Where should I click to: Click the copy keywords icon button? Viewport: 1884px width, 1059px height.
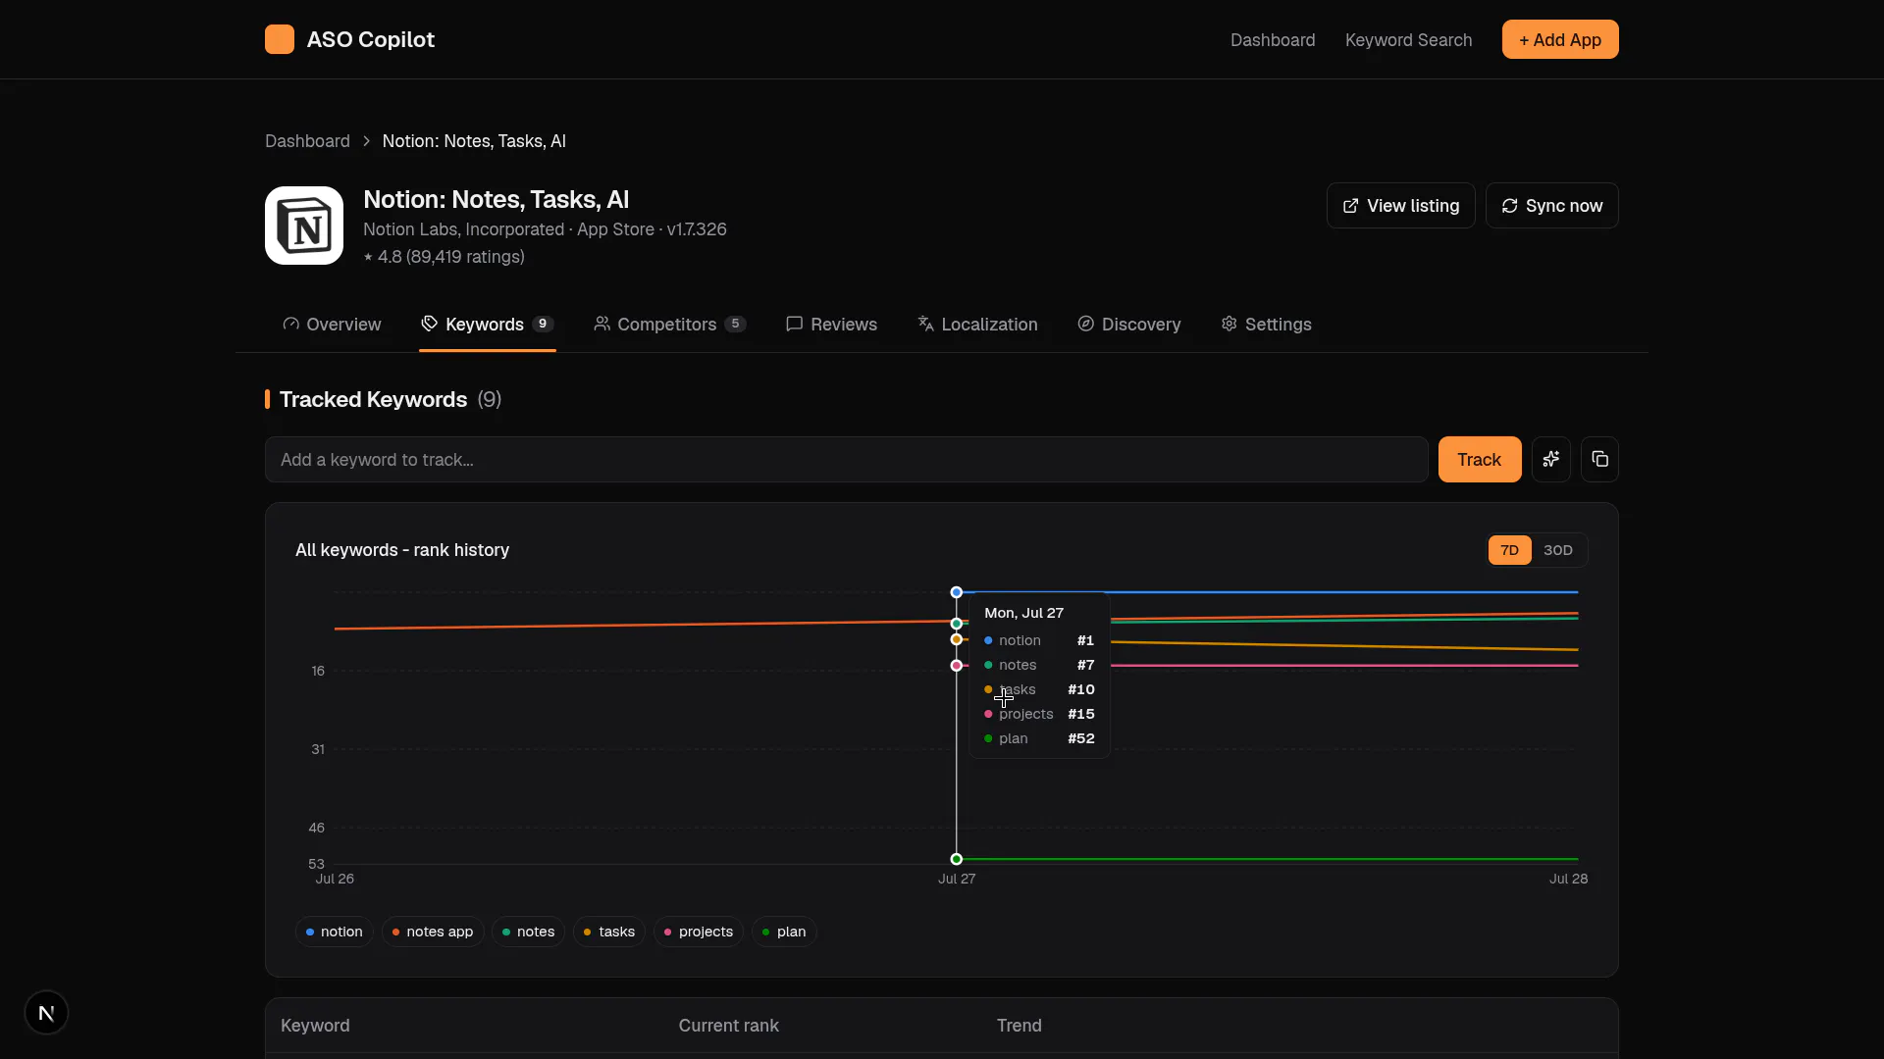tap(1599, 459)
